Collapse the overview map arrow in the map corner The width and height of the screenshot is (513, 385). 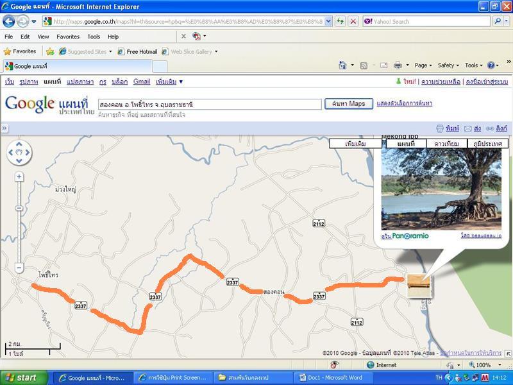(508, 354)
